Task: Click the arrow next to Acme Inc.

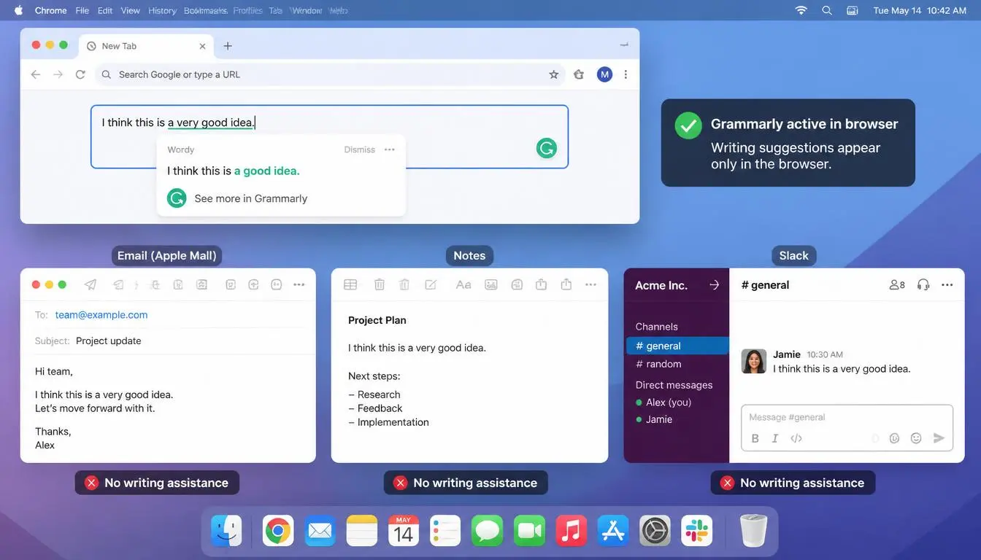Action: [715, 285]
